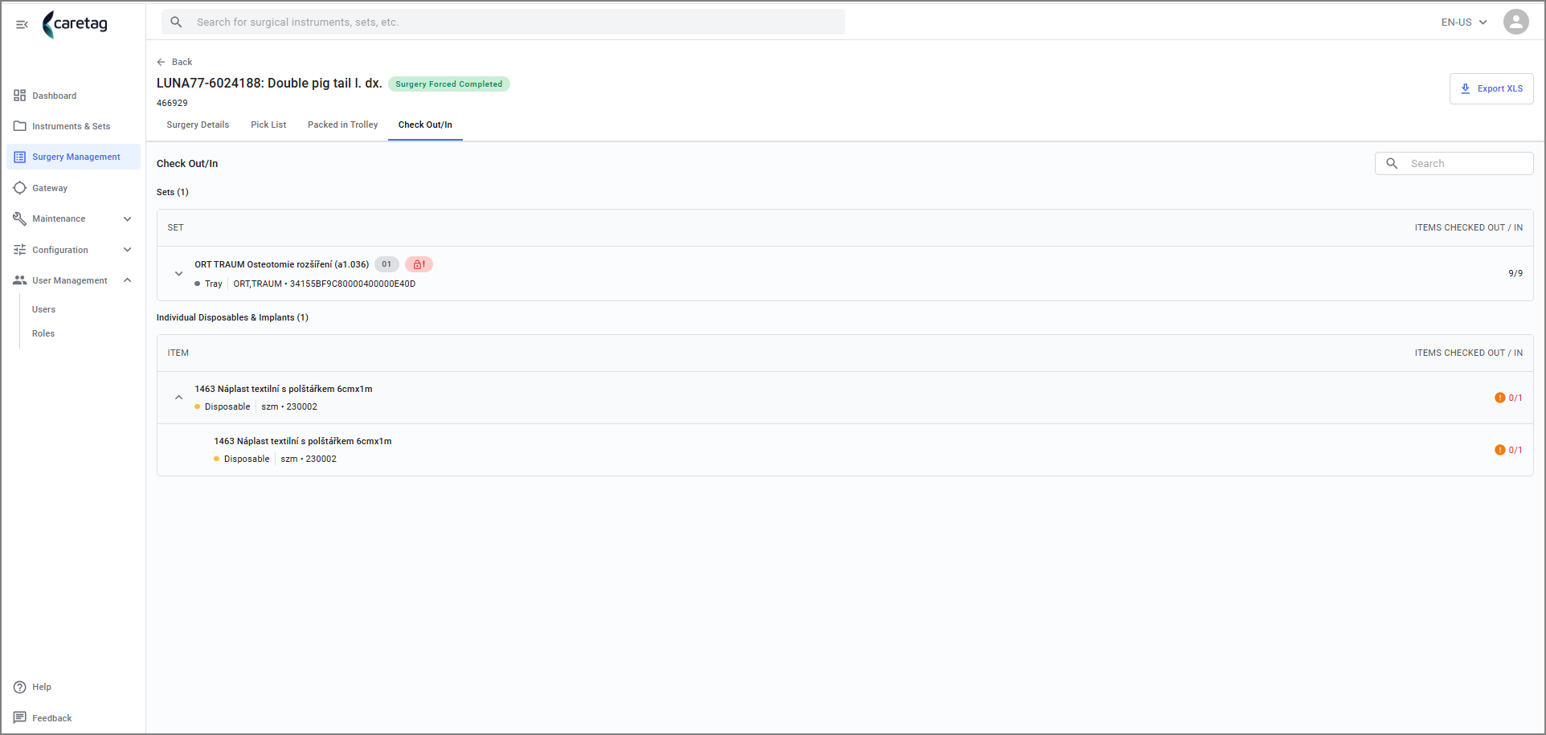Click the caretag logo

(75, 24)
